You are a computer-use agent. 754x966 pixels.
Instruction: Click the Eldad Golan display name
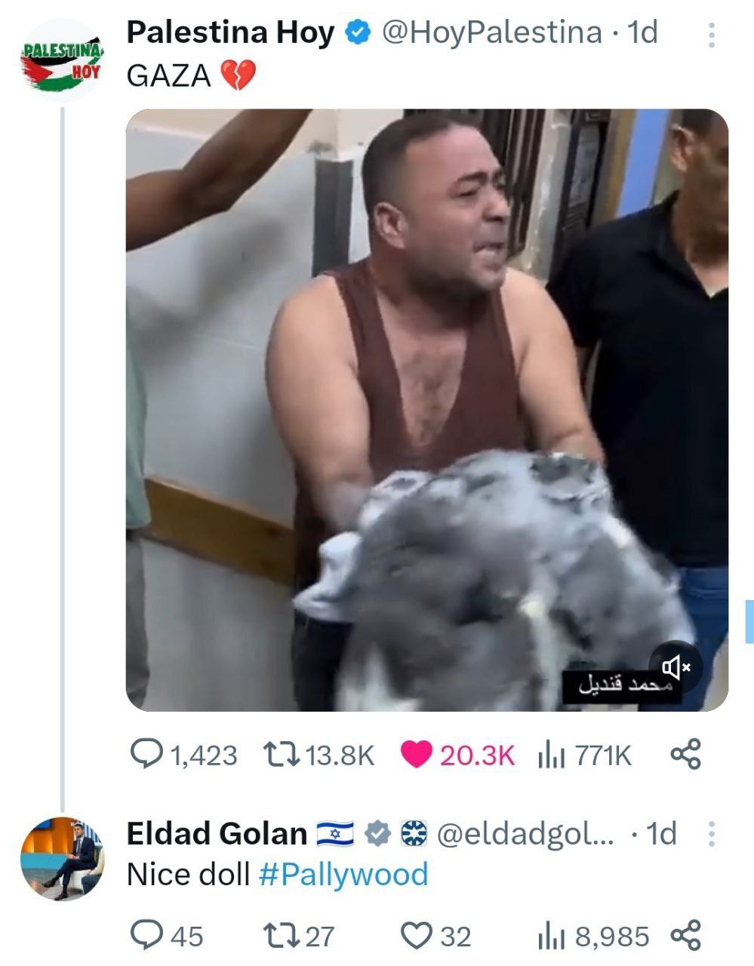coord(217,834)
